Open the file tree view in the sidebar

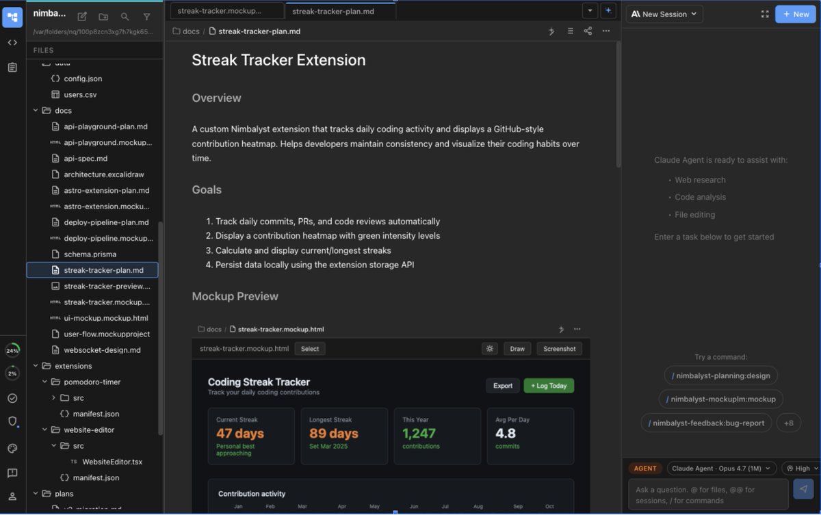12,17
